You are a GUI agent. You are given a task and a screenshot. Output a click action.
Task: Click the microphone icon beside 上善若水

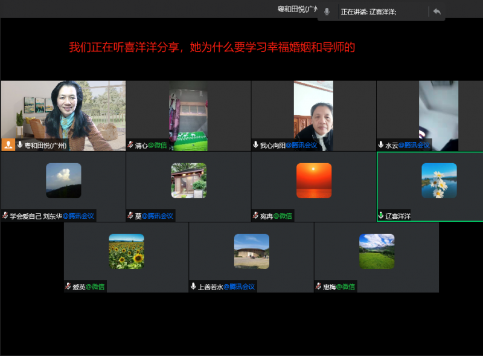193,286
